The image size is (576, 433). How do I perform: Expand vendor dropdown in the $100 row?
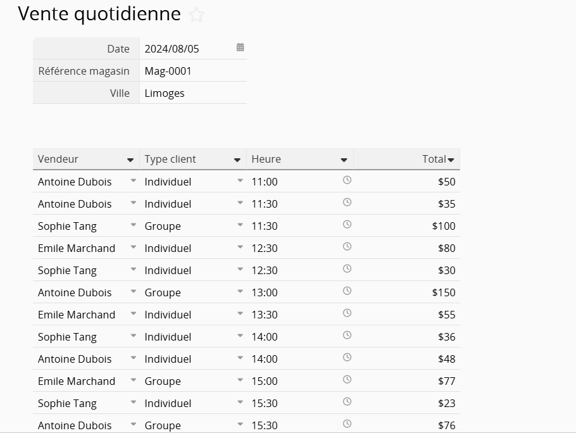coord(133,225)
